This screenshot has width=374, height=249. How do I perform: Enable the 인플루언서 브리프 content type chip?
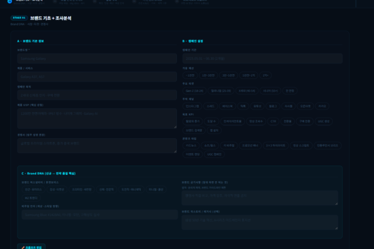(327, 146)
